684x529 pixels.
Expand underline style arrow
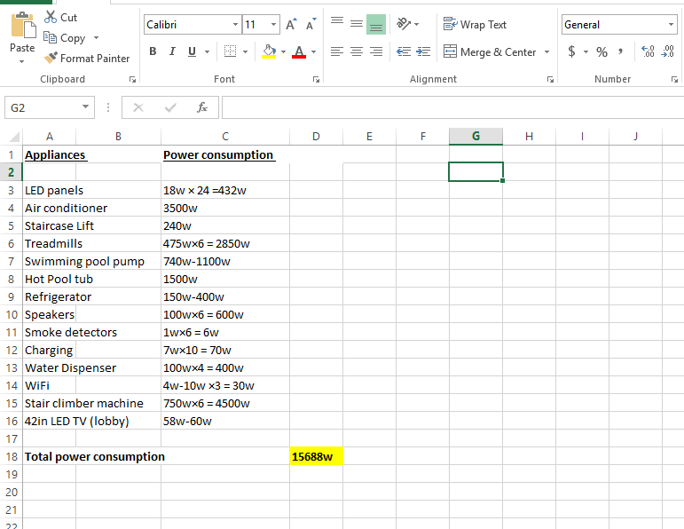208,52
